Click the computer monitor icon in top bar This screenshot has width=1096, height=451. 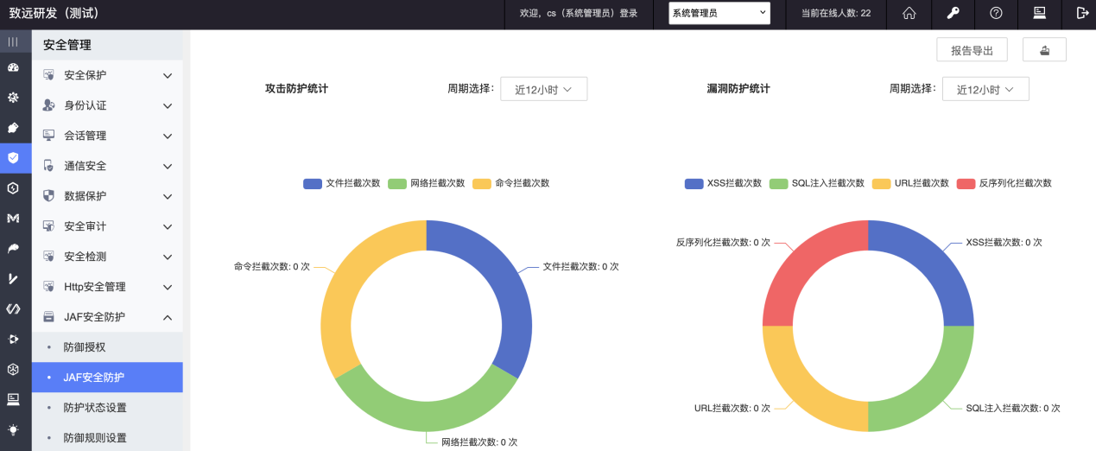pos(1039,13)
